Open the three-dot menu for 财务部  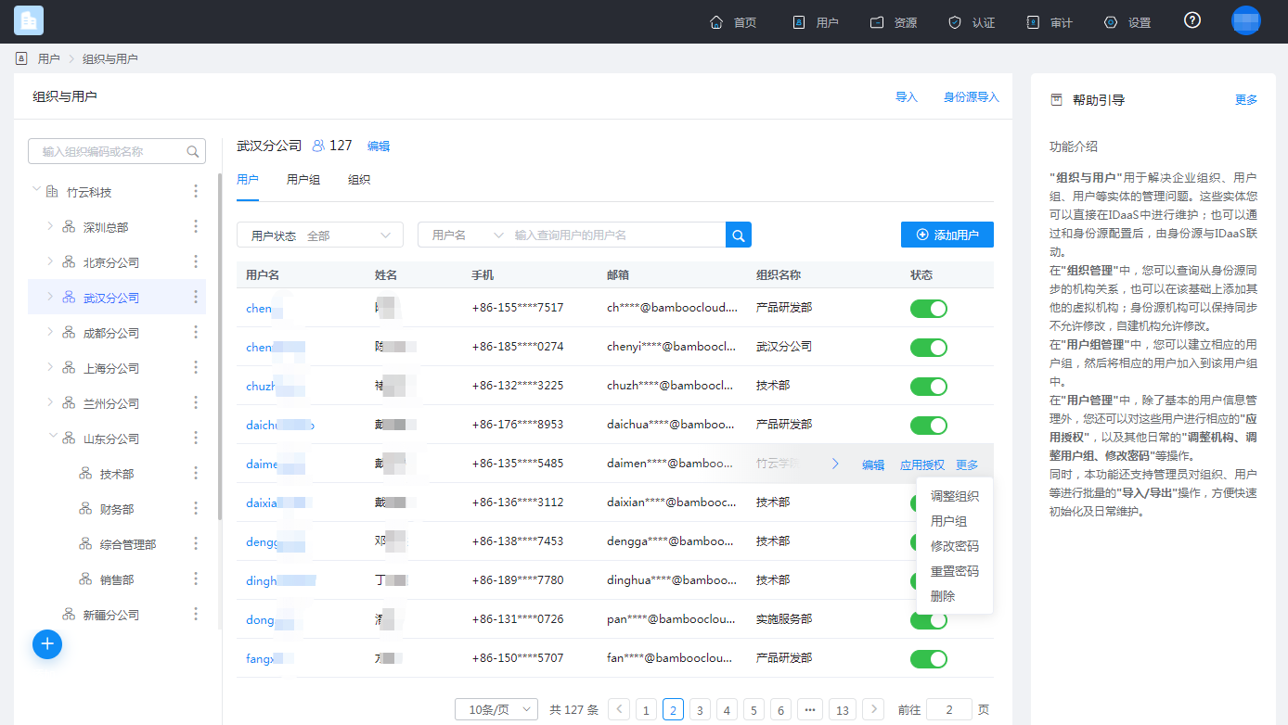click(x=196, y=509)
